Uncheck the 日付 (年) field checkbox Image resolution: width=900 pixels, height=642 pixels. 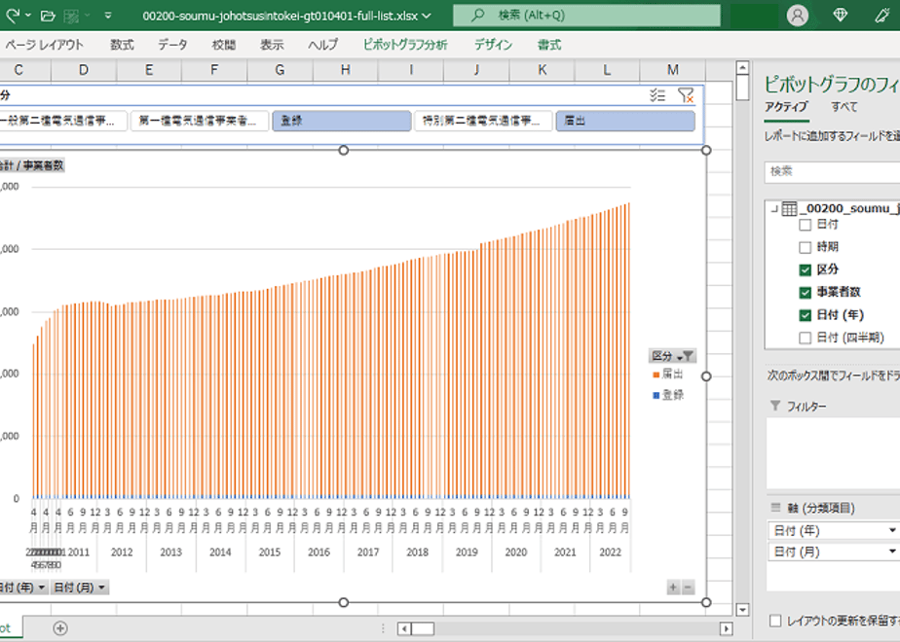tap(806, 315)
